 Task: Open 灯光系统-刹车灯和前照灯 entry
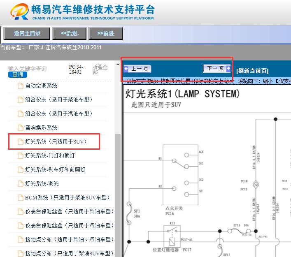tap(55, 169)
